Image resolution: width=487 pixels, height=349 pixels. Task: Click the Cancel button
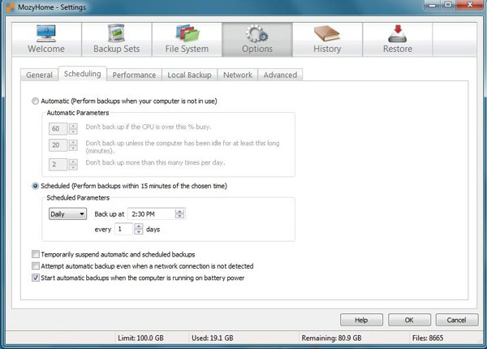(457, 320)
